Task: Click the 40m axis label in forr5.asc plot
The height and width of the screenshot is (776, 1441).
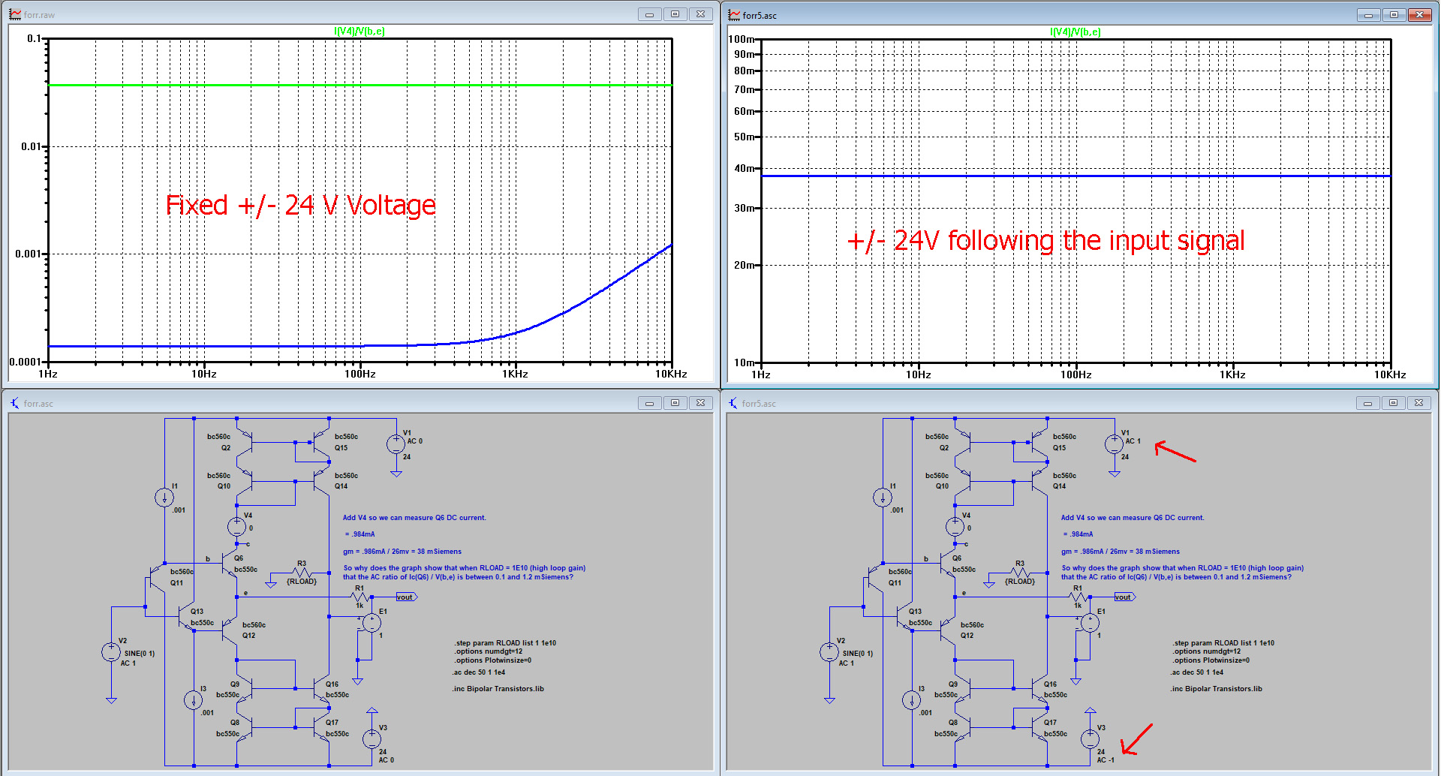Action: click(745, 168)
